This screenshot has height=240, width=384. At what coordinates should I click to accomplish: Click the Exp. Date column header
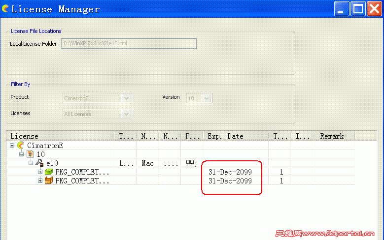[236, 136]
